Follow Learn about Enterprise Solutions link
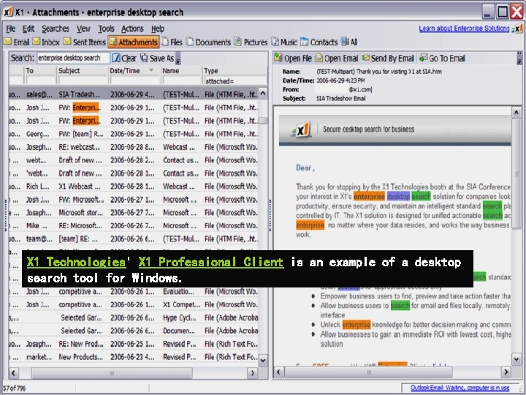 (464, 29)
